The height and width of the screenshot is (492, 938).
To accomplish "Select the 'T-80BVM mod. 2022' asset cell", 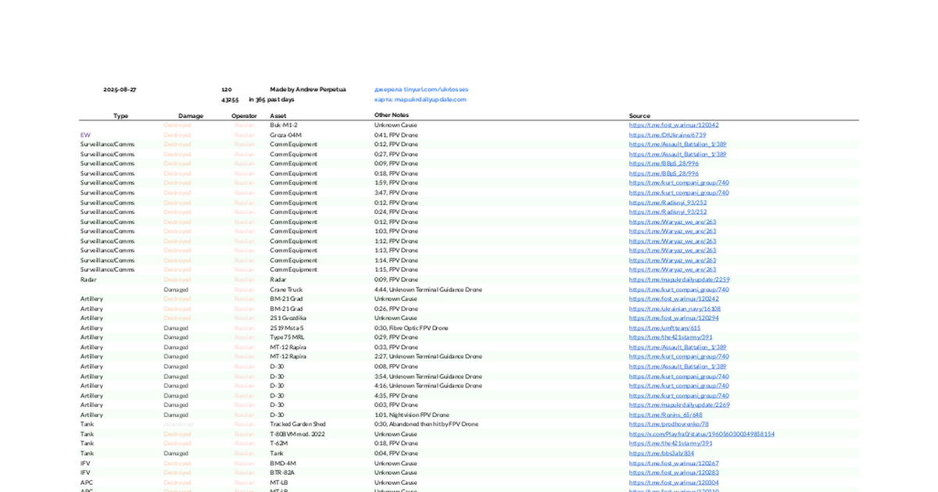I will pos(297,433).
